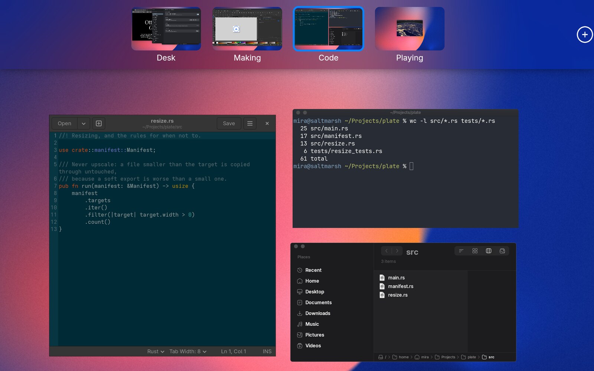Add a new workspace with the plus button

pos(584,35)
